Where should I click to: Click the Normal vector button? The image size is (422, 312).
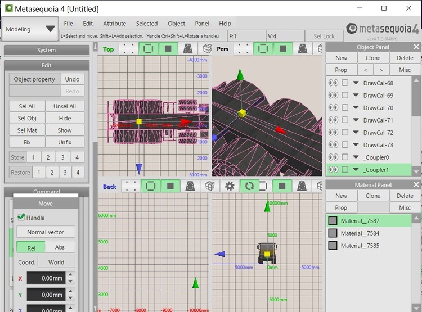click(46, 232)
